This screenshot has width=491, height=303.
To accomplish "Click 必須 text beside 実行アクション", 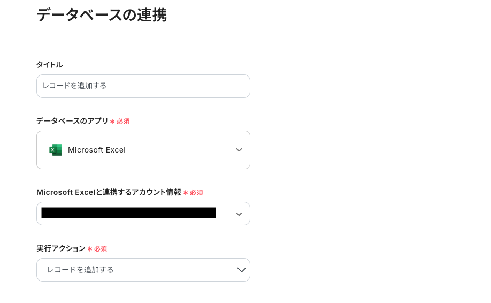I will point(101,249).
